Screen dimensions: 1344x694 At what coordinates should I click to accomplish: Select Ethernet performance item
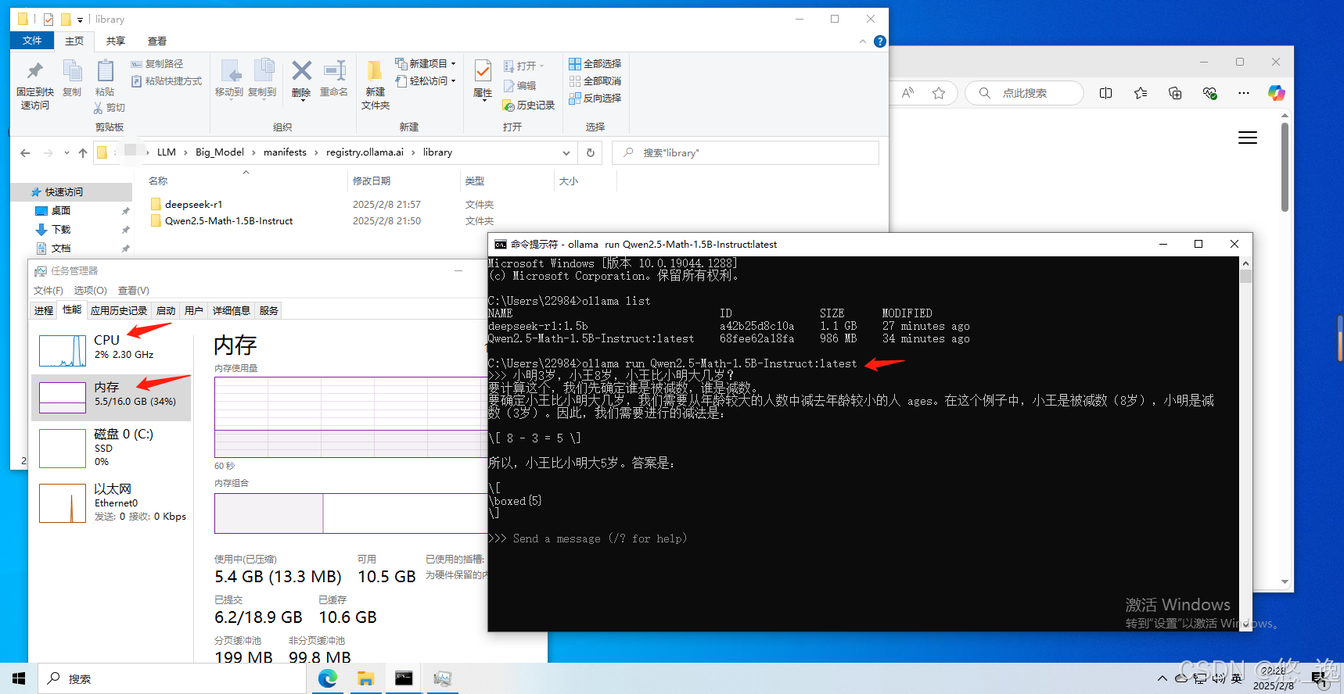point(111,503)
